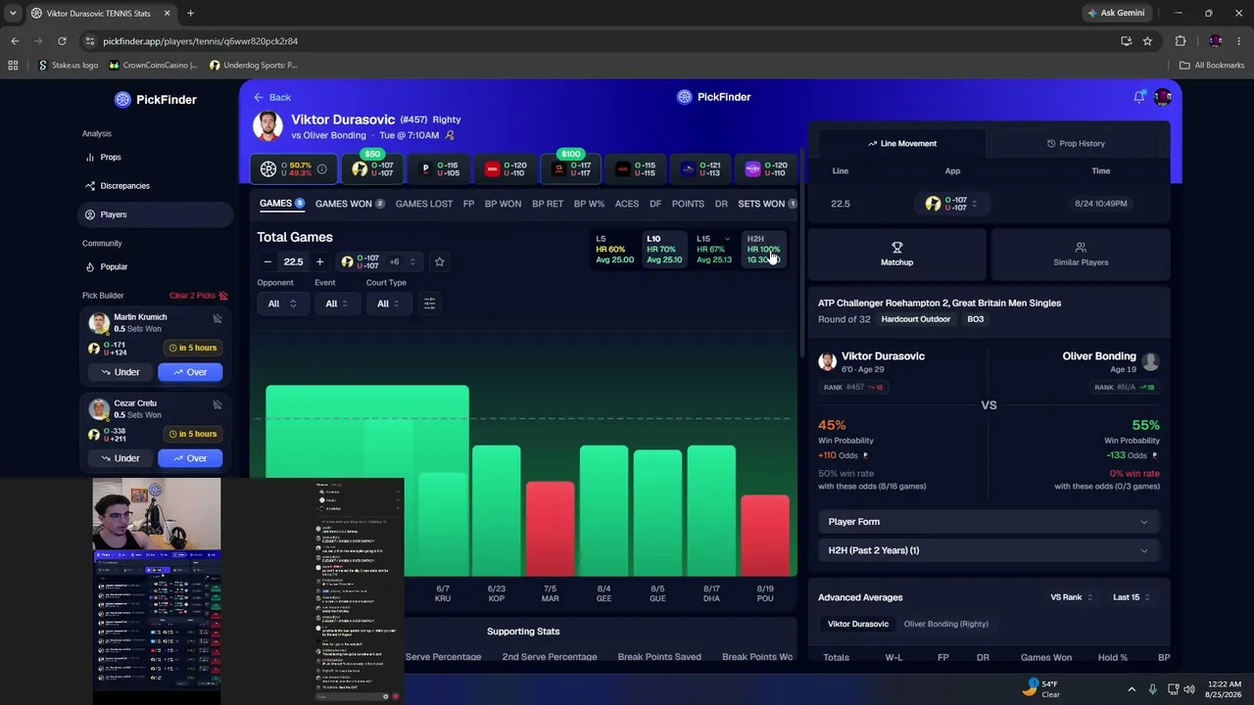Choose Under for Cezar Cretu
This screenshot has width=1254, height=705.
pyautogui.click(x=120, y=458)
